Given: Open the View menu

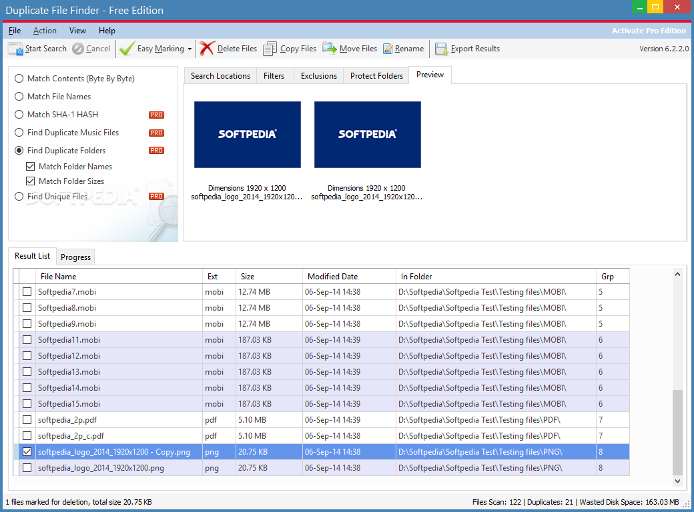Looking at the screenshot, I should (77, 31).
